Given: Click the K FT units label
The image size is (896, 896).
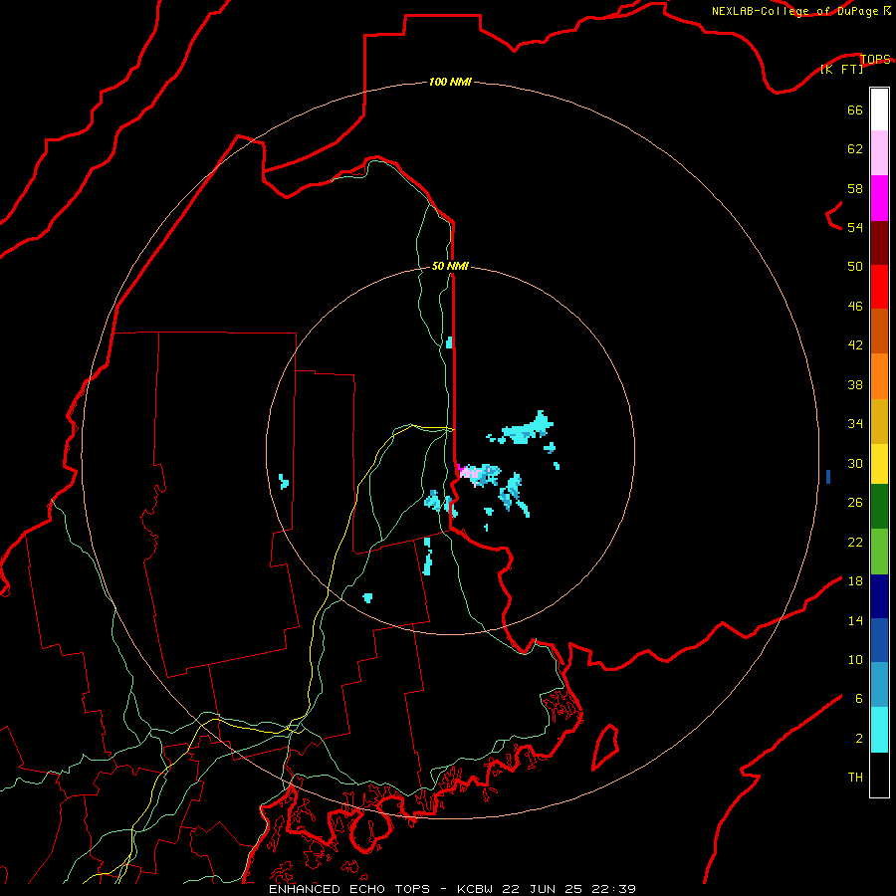Looking at the screenshot, I should [841, 70].
